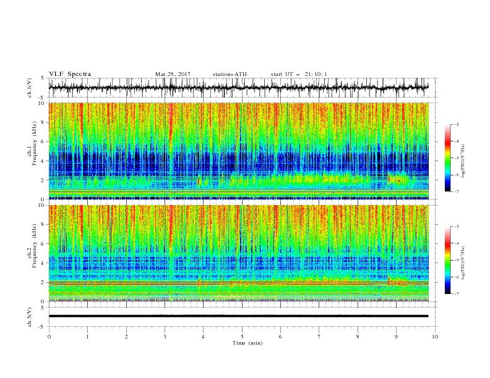
Task: Select the "start UT = 21:10:1" text
Action: click(299, 74)
